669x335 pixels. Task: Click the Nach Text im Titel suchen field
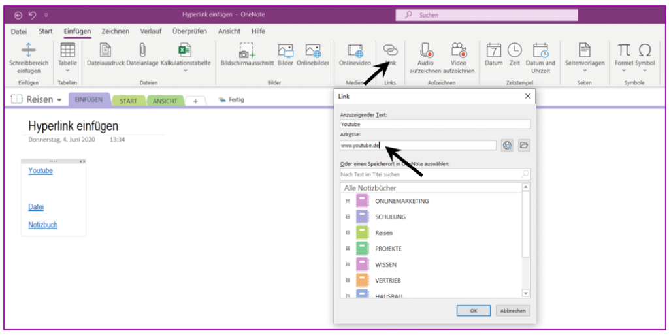(435, 174)
